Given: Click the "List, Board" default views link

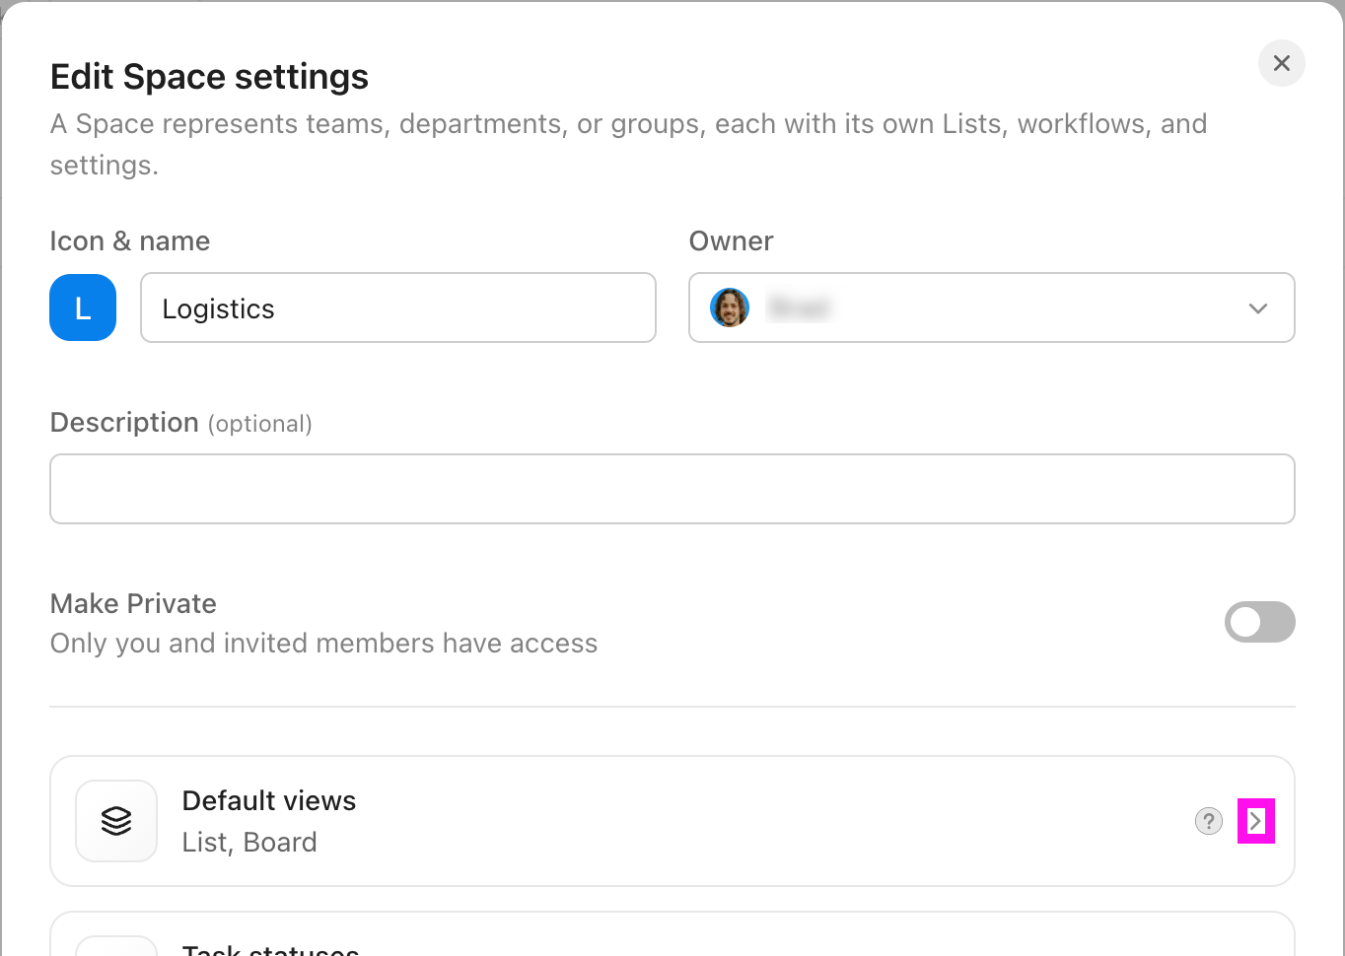Looking at the screenshot, I should (x=249, y=842).
